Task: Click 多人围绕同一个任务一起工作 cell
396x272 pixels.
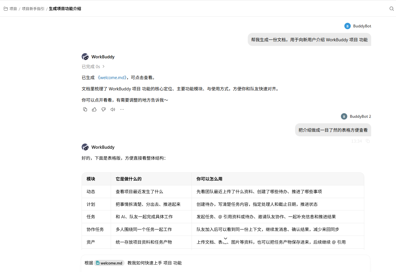Action: click(x=151, y=230)
